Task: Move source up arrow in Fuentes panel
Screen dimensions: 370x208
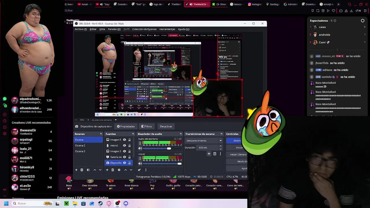Action: click(125, 170)
